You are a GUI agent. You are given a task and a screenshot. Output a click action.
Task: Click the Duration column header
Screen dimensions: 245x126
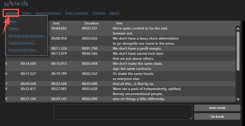pyautogui.click(x=92, y=23)
